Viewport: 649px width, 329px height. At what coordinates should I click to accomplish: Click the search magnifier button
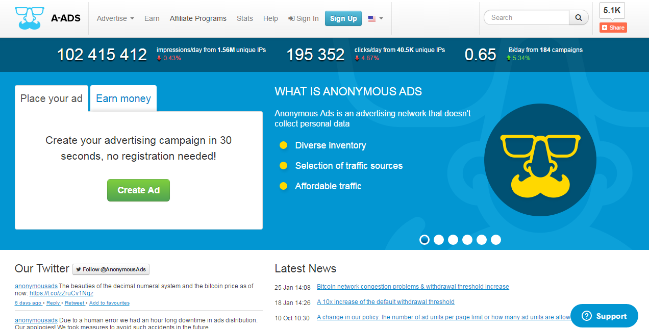click(579, 17)
